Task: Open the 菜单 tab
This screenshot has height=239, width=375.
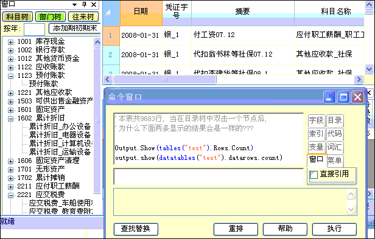Action: click(335, 161)
